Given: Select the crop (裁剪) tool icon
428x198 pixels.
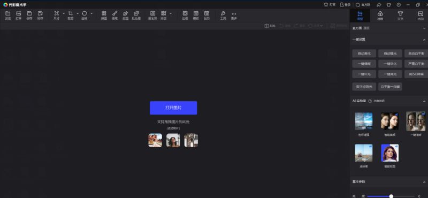Looking at the screenshot, I should pos(71,16).
